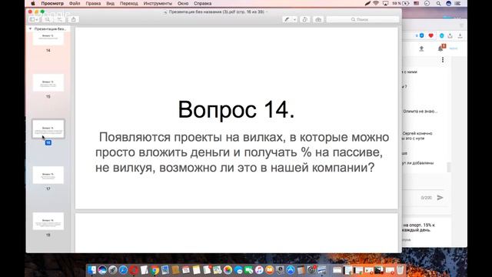Click the keyboard input flag in menu bar

click(x=417, y=3)
